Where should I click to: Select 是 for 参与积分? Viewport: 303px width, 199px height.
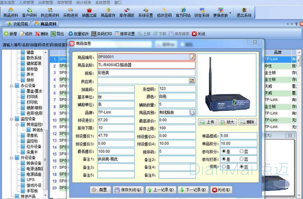(224, 151)
